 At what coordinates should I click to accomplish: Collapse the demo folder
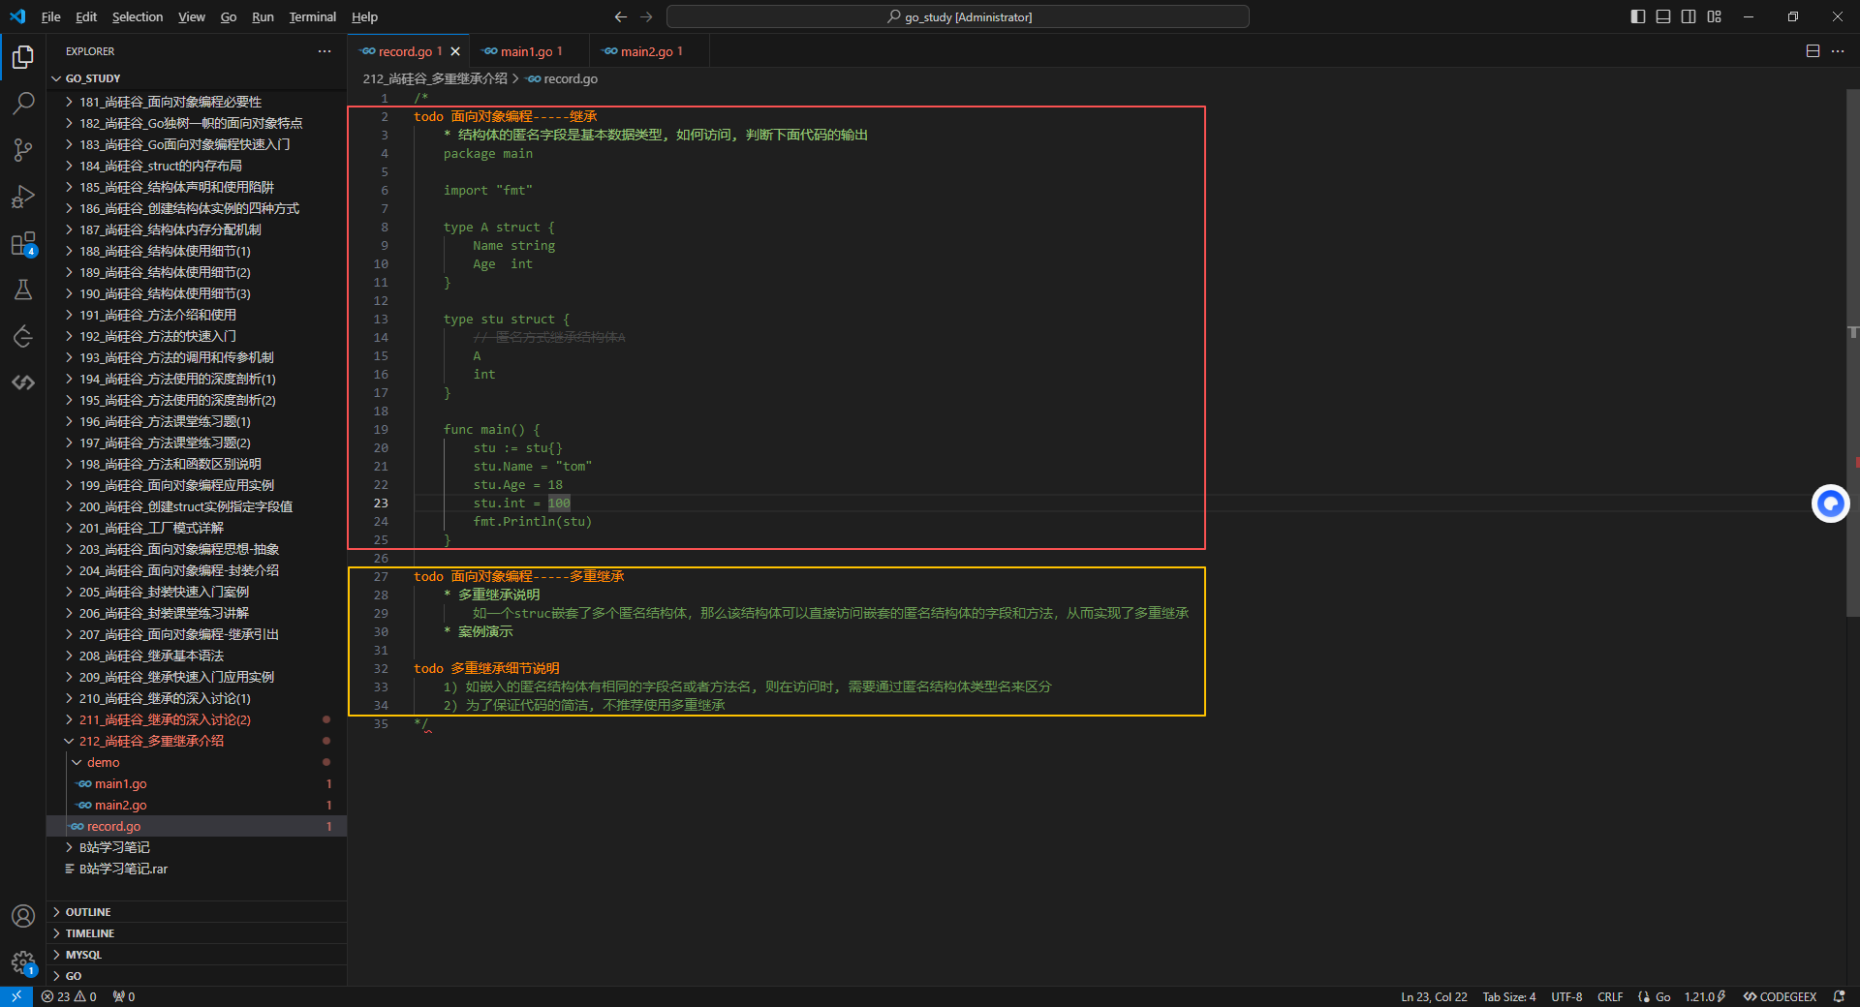(197, 762)
